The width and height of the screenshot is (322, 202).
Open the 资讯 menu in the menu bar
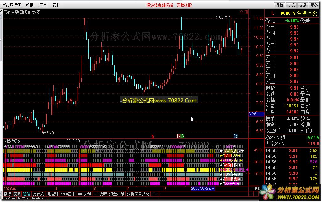pyautogui.click(x=29, y=5)
